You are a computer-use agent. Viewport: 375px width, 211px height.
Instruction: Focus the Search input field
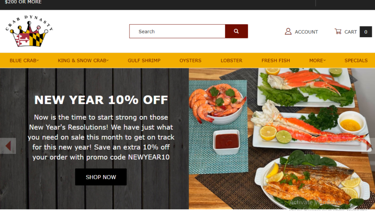(x=177, y=31)
